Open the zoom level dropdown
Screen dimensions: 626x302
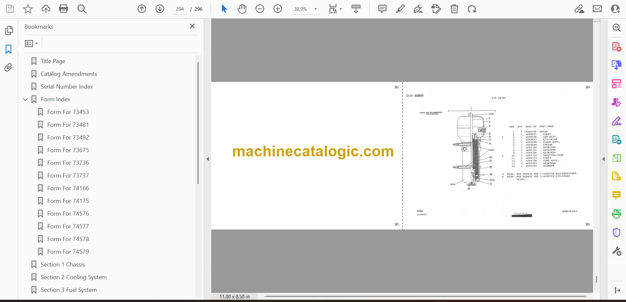(x=315, y=9)
